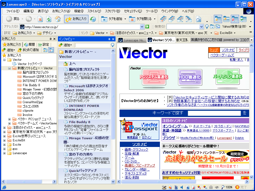Expand the Lunascape folder in tree
The height and width of the screenshot is (191, 255).
coord(5,153)
